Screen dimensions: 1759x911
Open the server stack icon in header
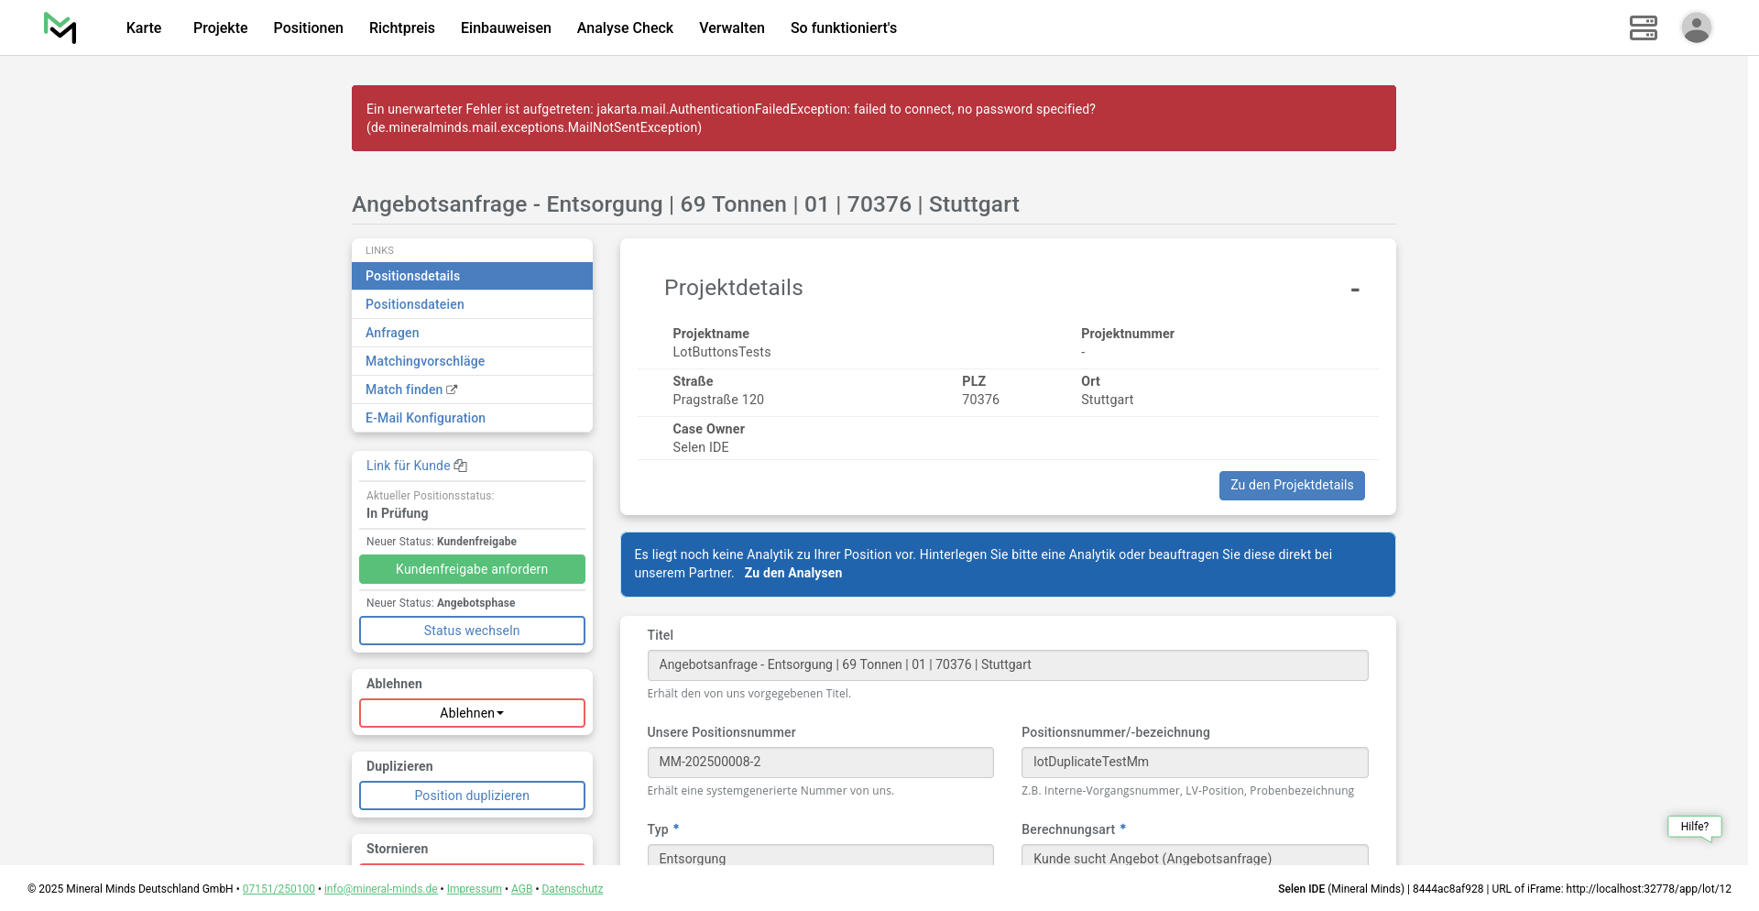(x=1643, y=27)
